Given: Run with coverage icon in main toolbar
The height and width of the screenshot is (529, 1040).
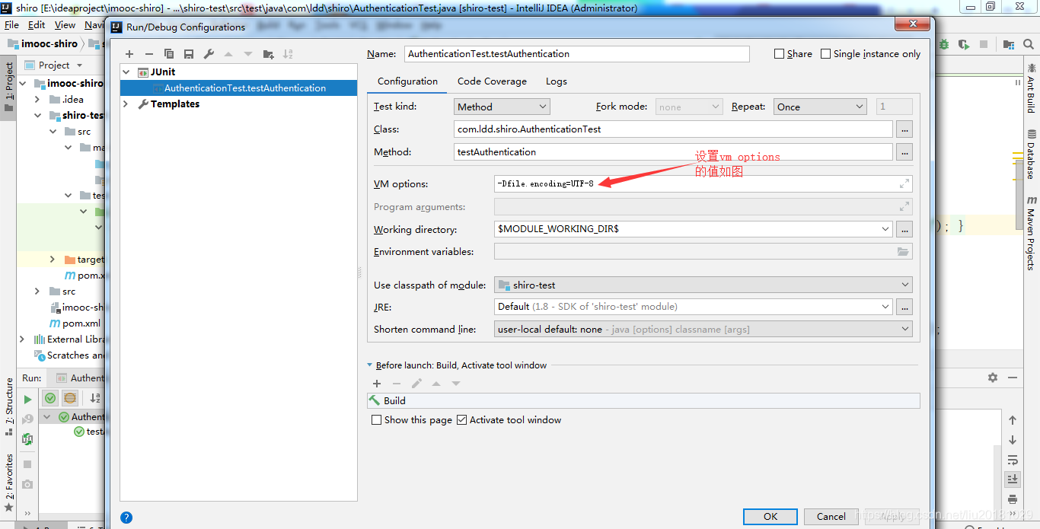Looking at the screenshot, I should pyautogui.click(x=964, y=44).
